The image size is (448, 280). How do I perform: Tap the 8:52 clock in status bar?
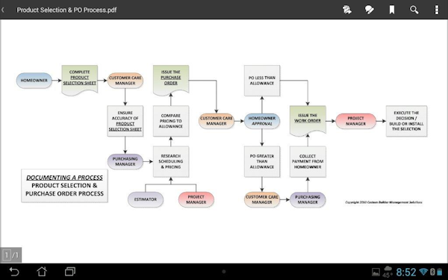tap(405, 272)
